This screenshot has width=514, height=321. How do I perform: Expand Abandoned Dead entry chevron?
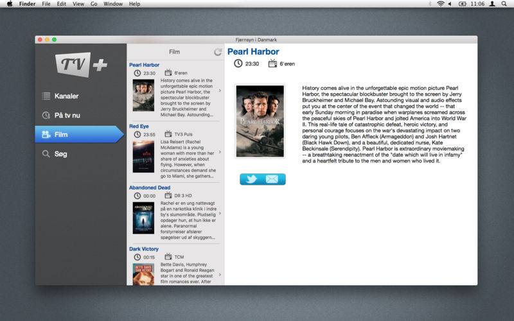pyautogui.click(x=220, y=214)
